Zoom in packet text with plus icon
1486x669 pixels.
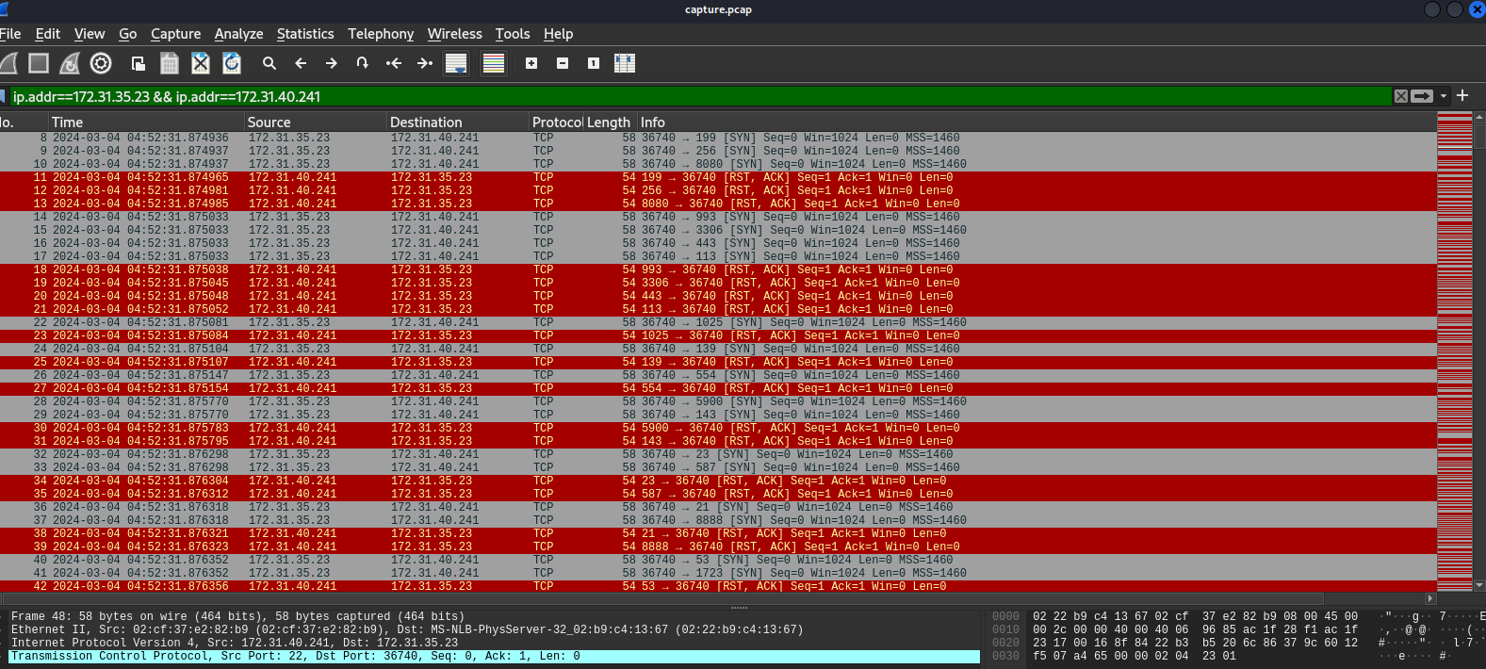[x=531, y=63]
